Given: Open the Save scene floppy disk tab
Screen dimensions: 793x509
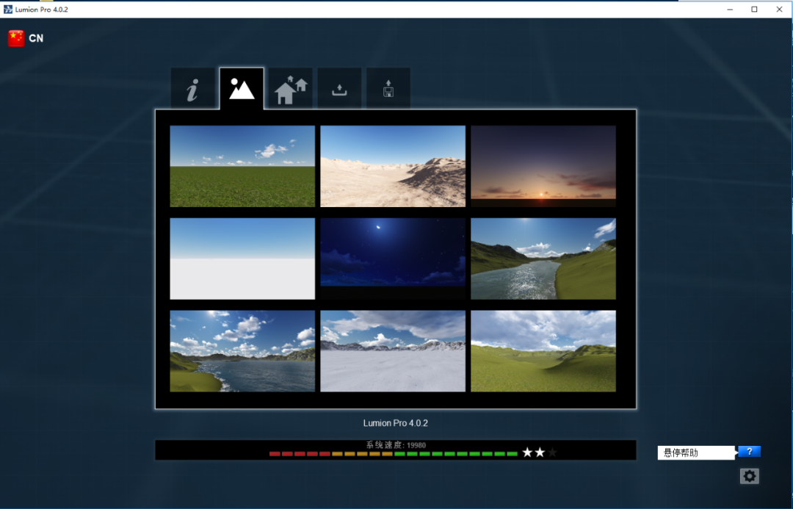Looking at the screenshot, I should coord(388,89).
